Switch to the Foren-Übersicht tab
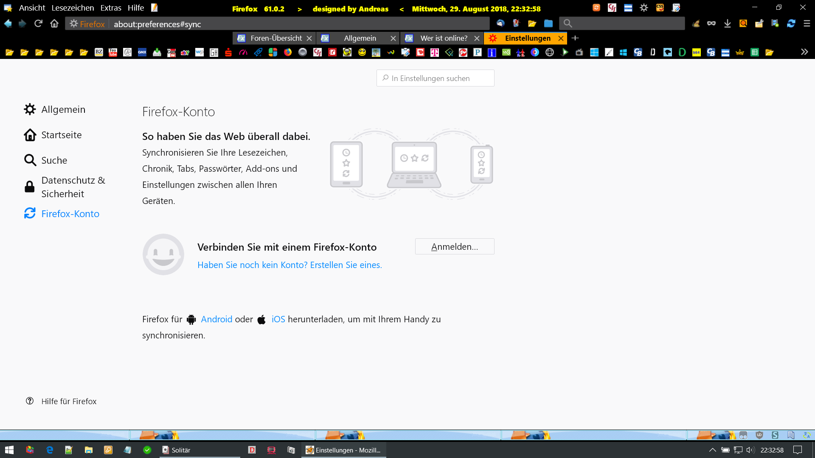The height and width of the screenshot is (458, 815). [276, 38]
